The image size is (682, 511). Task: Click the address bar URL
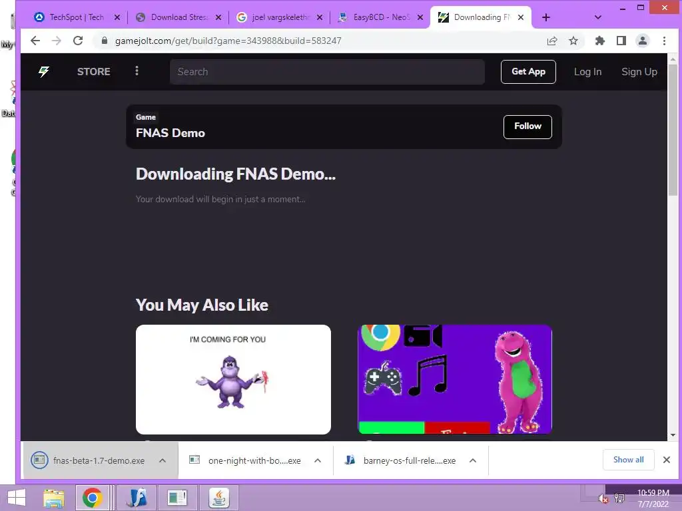click(x=228, y=41)
